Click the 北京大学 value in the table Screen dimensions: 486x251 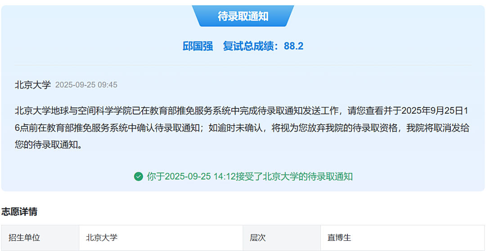[x=102, y=238]
